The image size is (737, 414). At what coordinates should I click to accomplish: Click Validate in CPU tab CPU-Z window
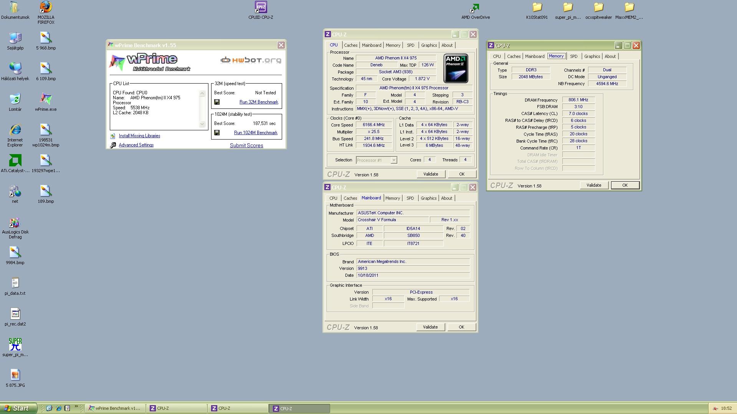[x=431, y=174]
